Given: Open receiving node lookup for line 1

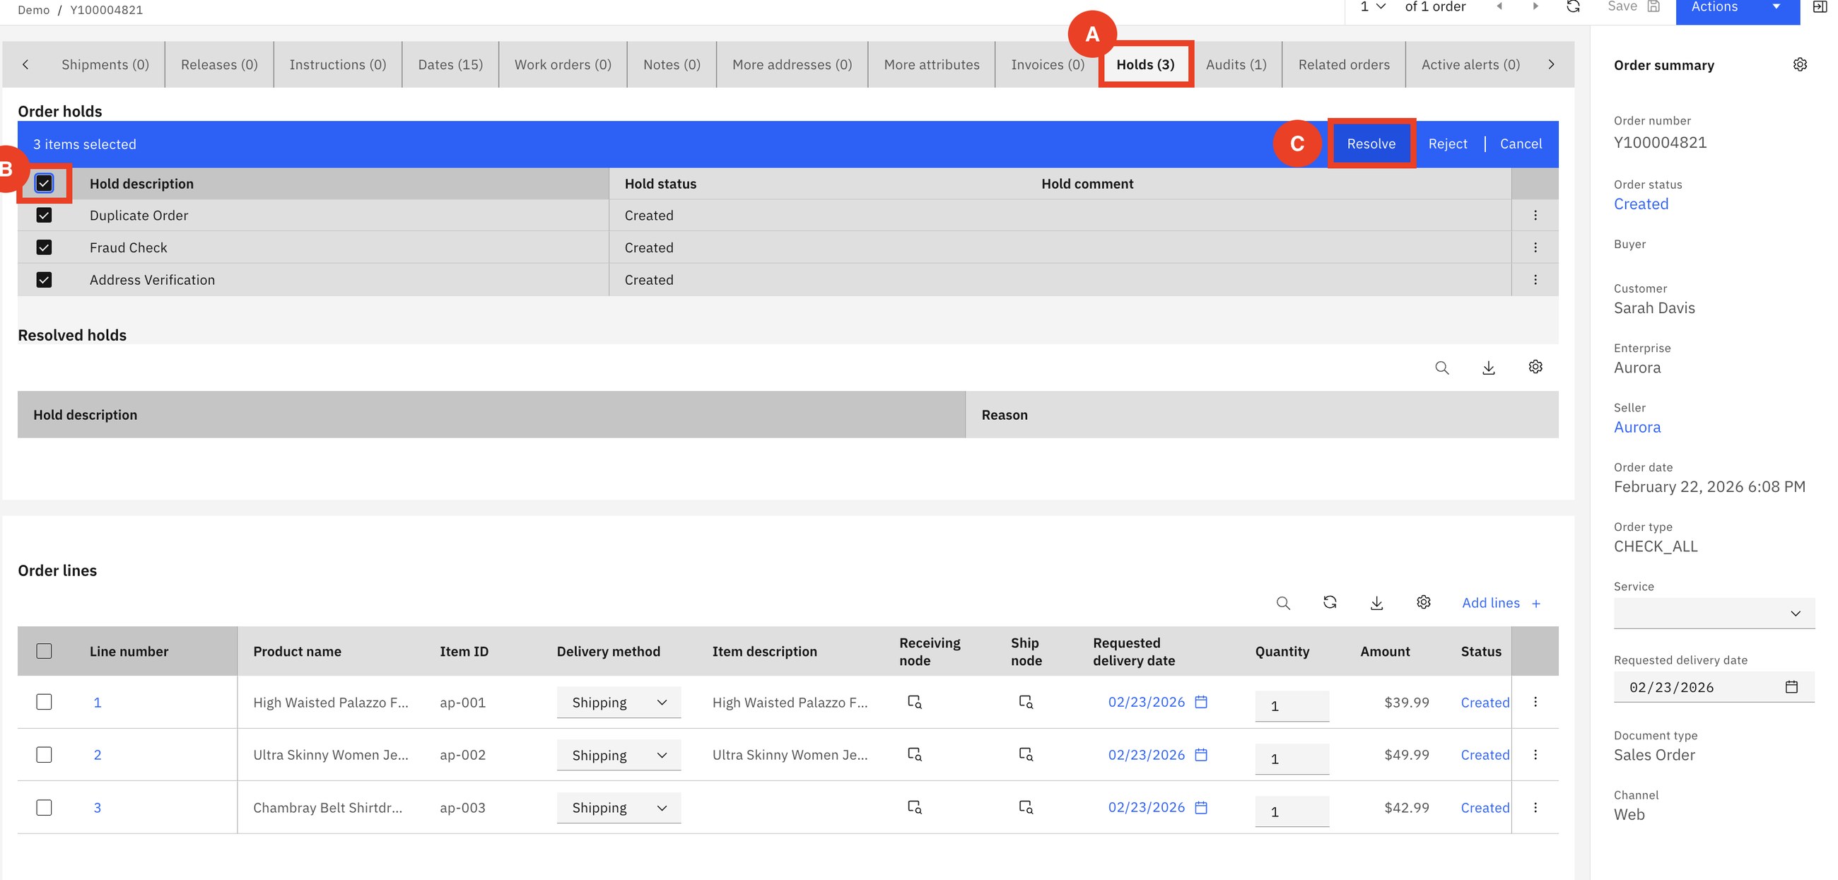Looking at the screenshot, I should click(915, 703).
